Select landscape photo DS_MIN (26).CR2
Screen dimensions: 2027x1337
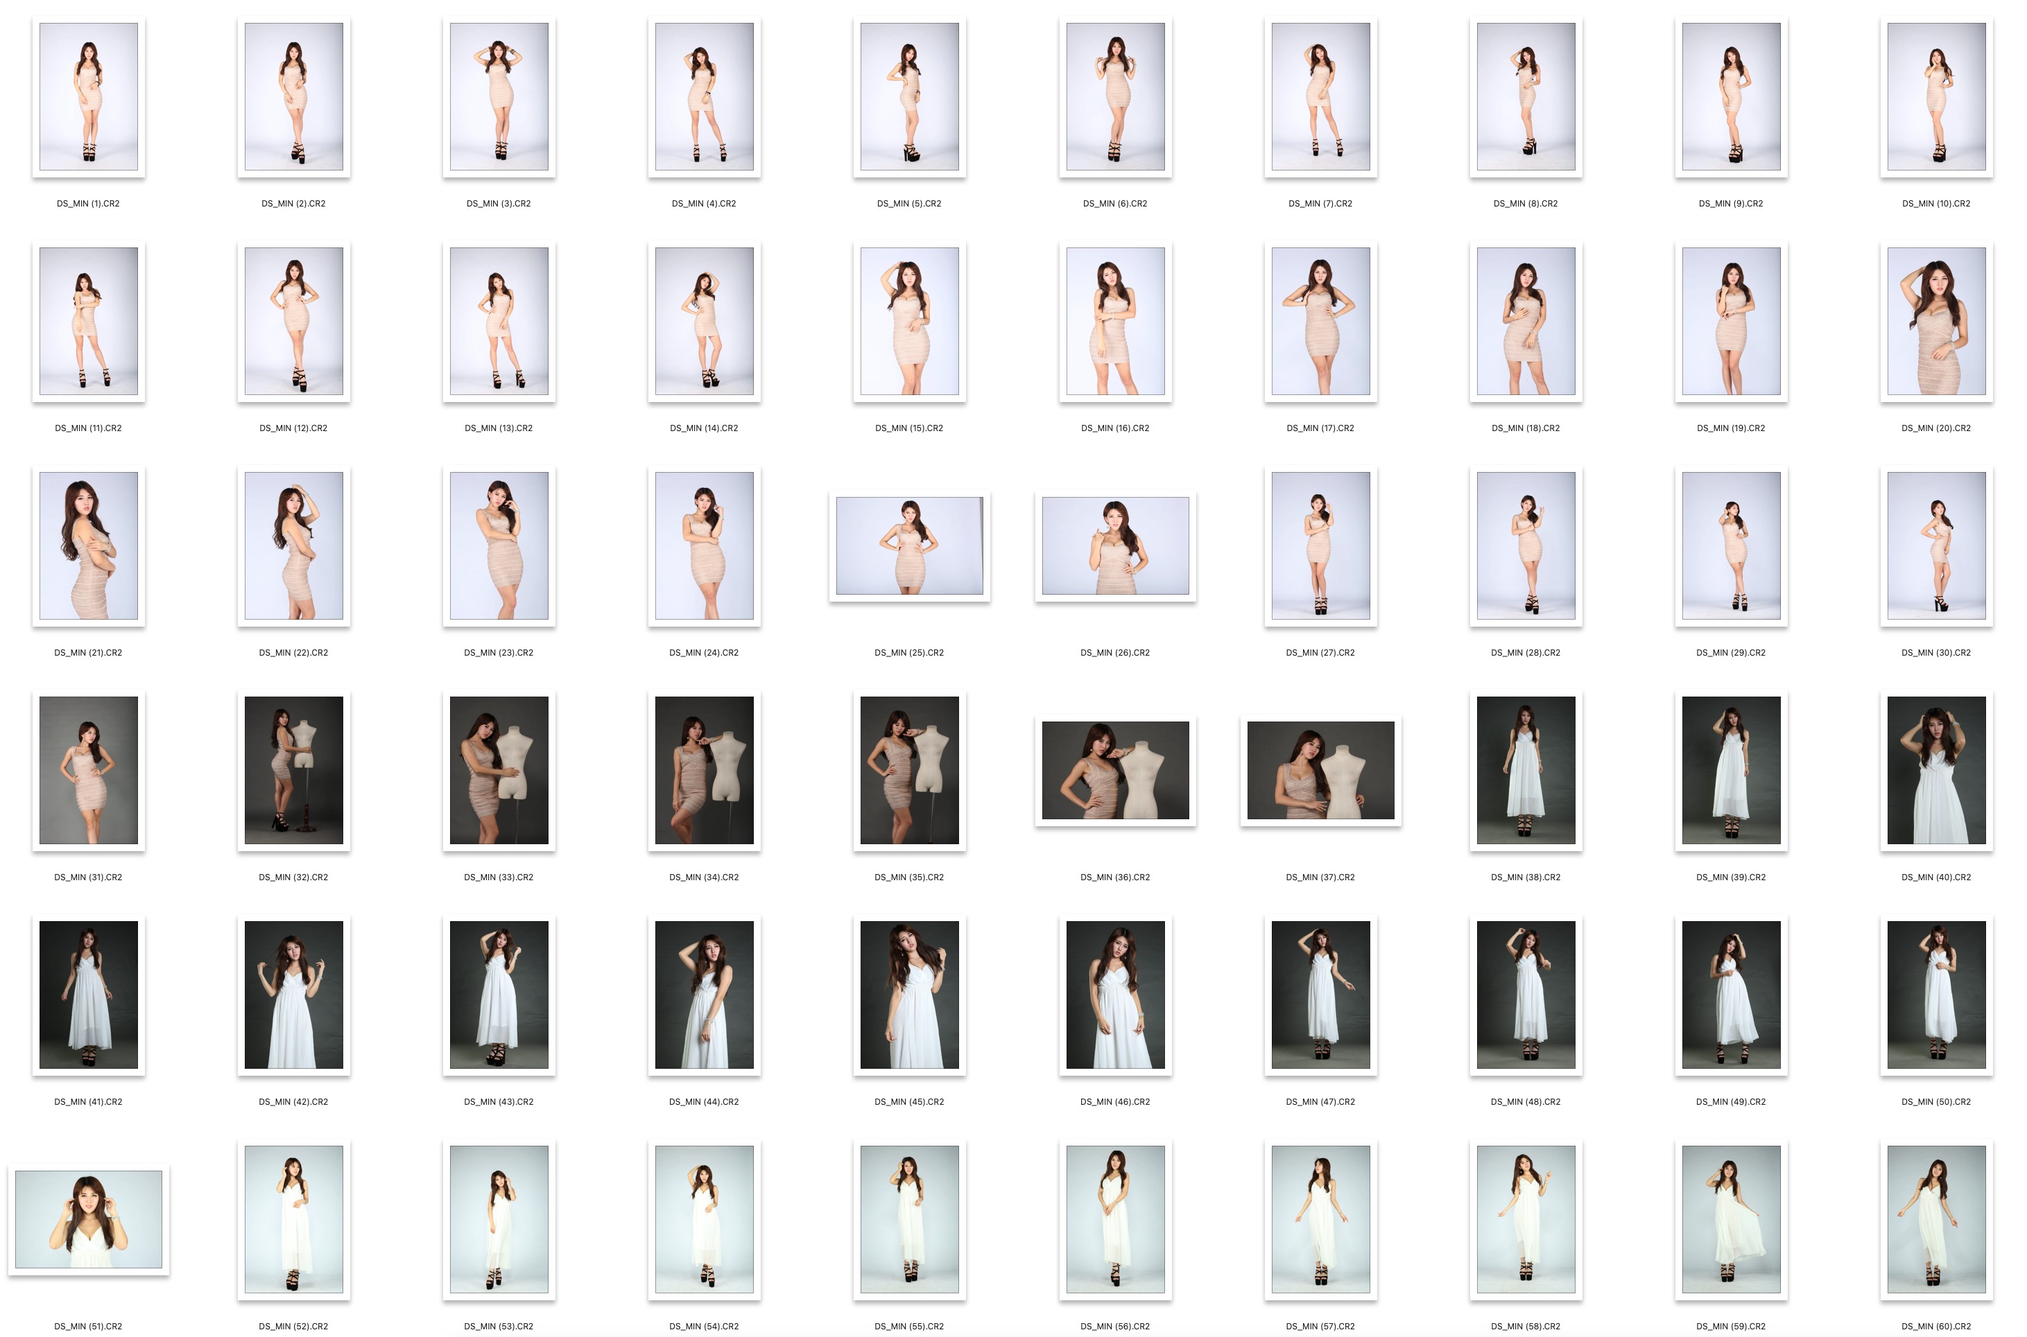[x=1114, y=545]
